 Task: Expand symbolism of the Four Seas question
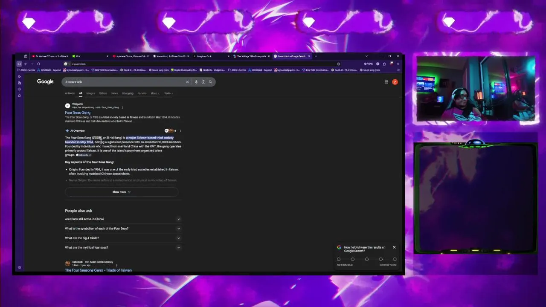(123, 229)
